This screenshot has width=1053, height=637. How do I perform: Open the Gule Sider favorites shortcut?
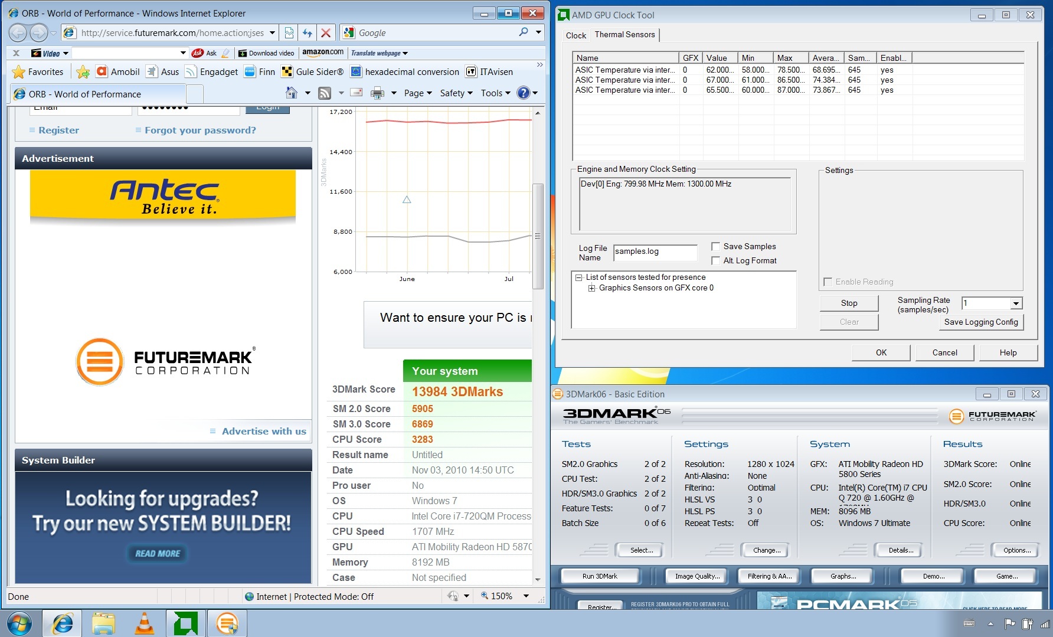[312, 72]
